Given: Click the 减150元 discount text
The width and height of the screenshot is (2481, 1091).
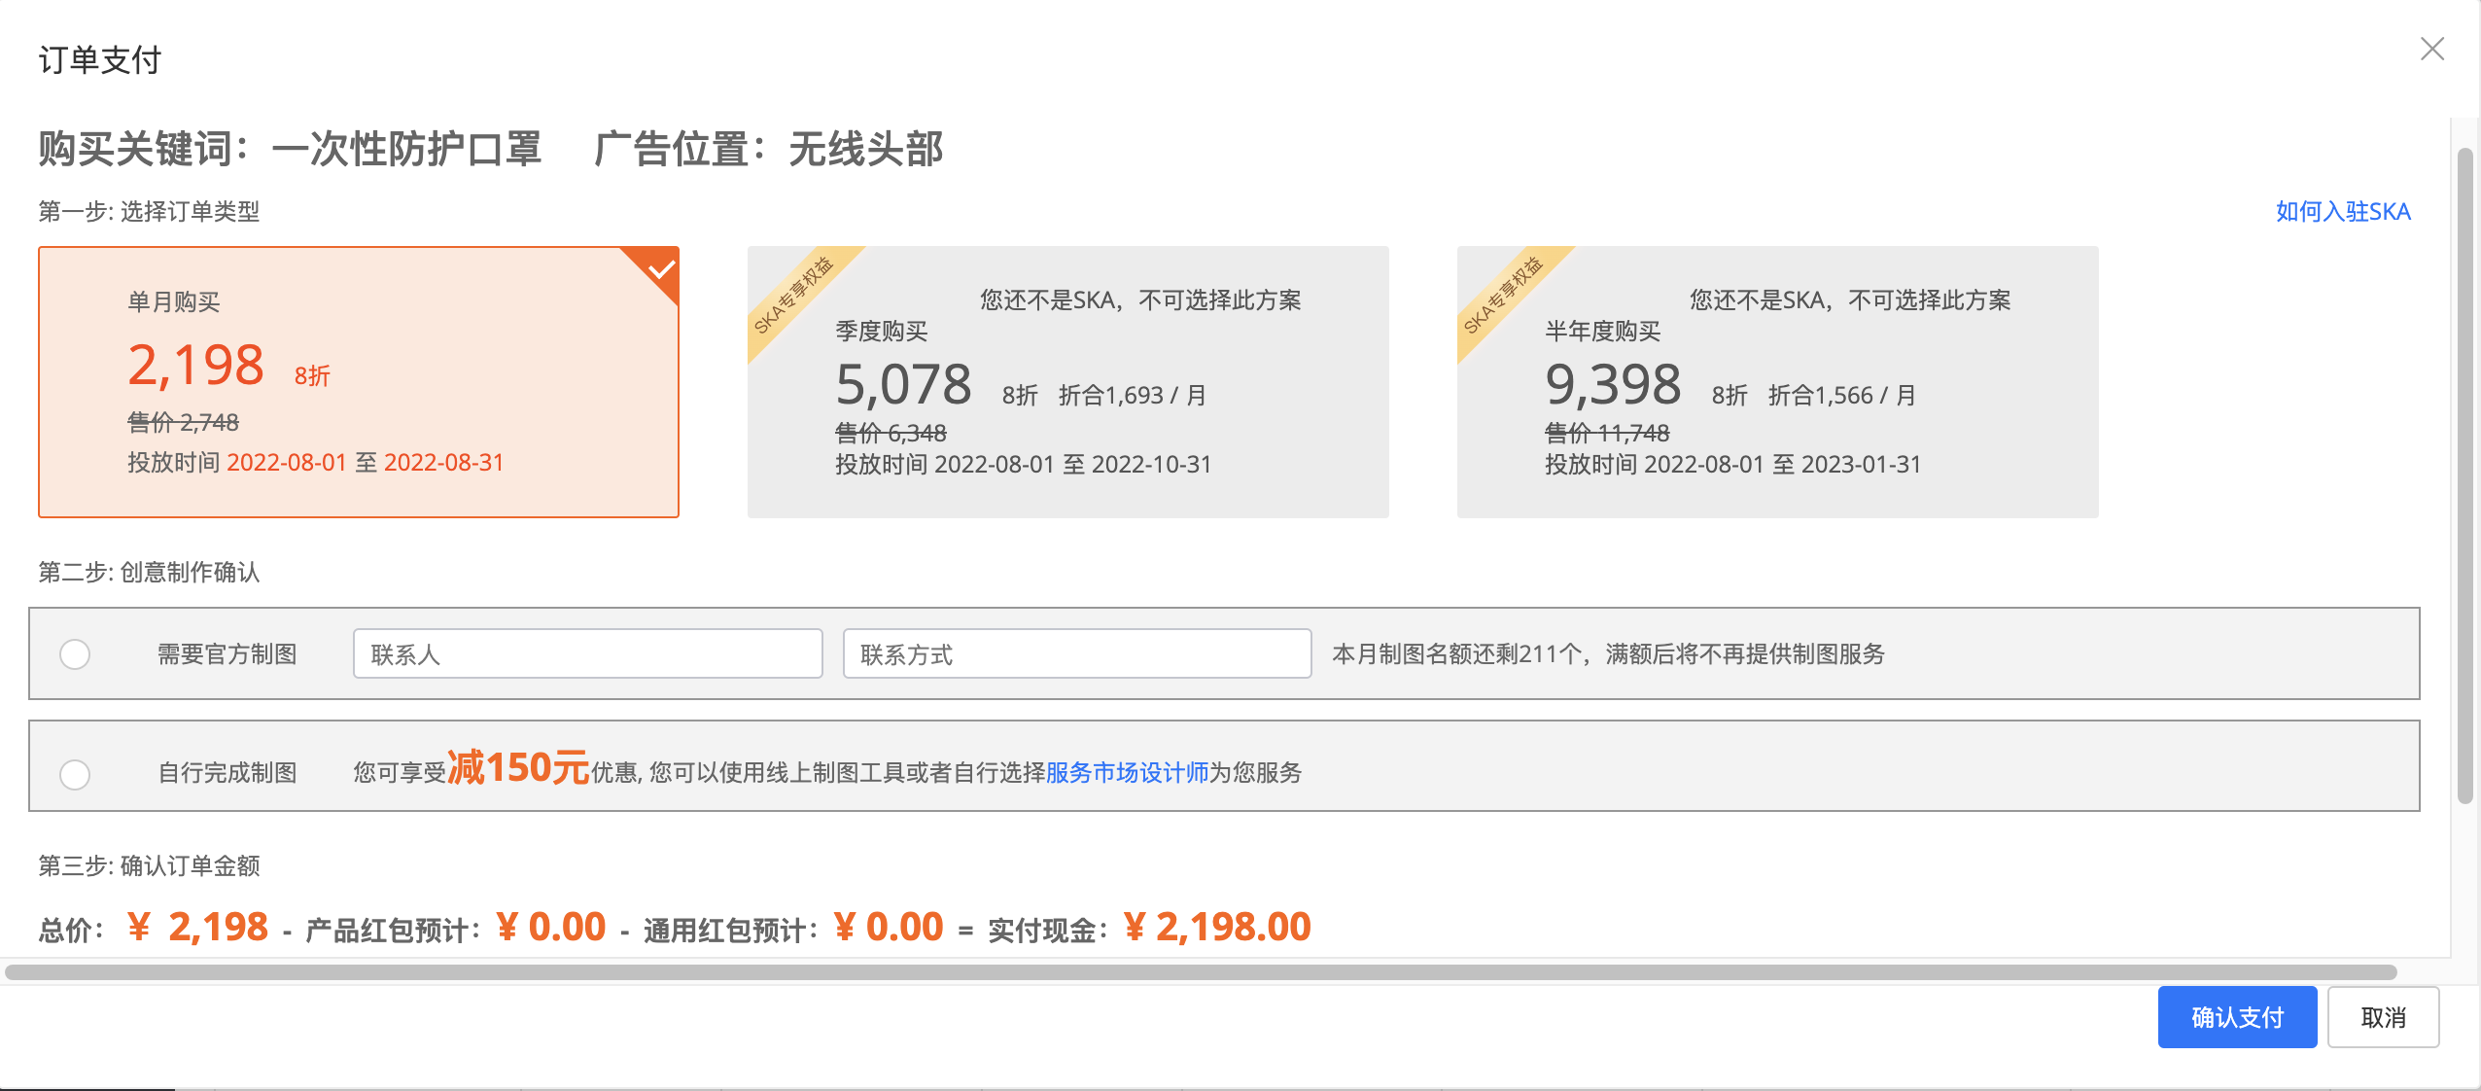Looking at the screenshot, I should click(517, 768).
